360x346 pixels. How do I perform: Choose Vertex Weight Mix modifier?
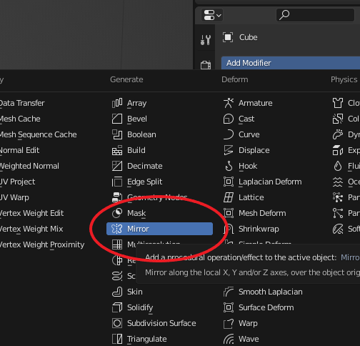(x=31, y=229)
